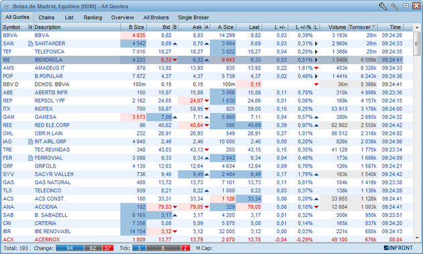Sort by the L +/- column header
This screenshot has width=423, height=254.
[275, 27]
